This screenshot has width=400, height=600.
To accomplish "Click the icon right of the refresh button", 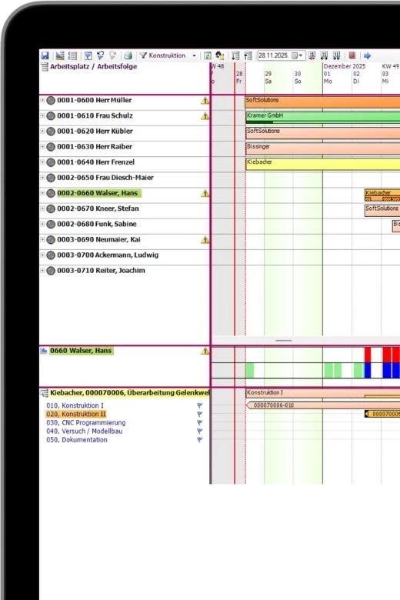I will click(220, 55).
